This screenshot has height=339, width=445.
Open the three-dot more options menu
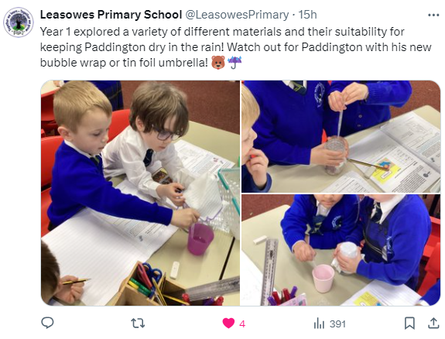tap(433, 15)
